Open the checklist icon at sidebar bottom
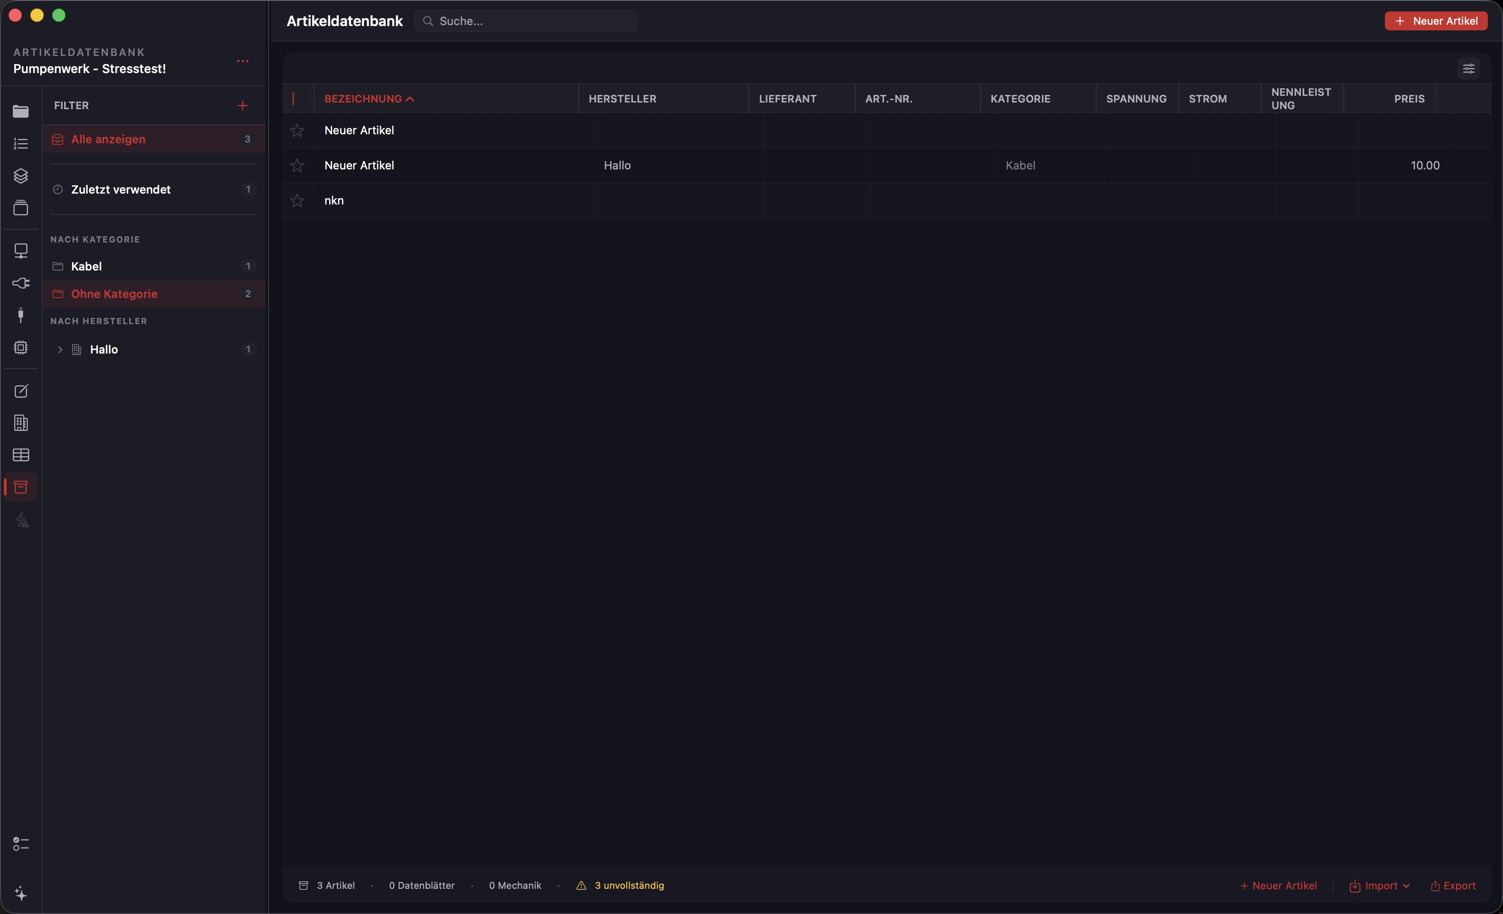The image size is (1503, 914). click(21, 844)
